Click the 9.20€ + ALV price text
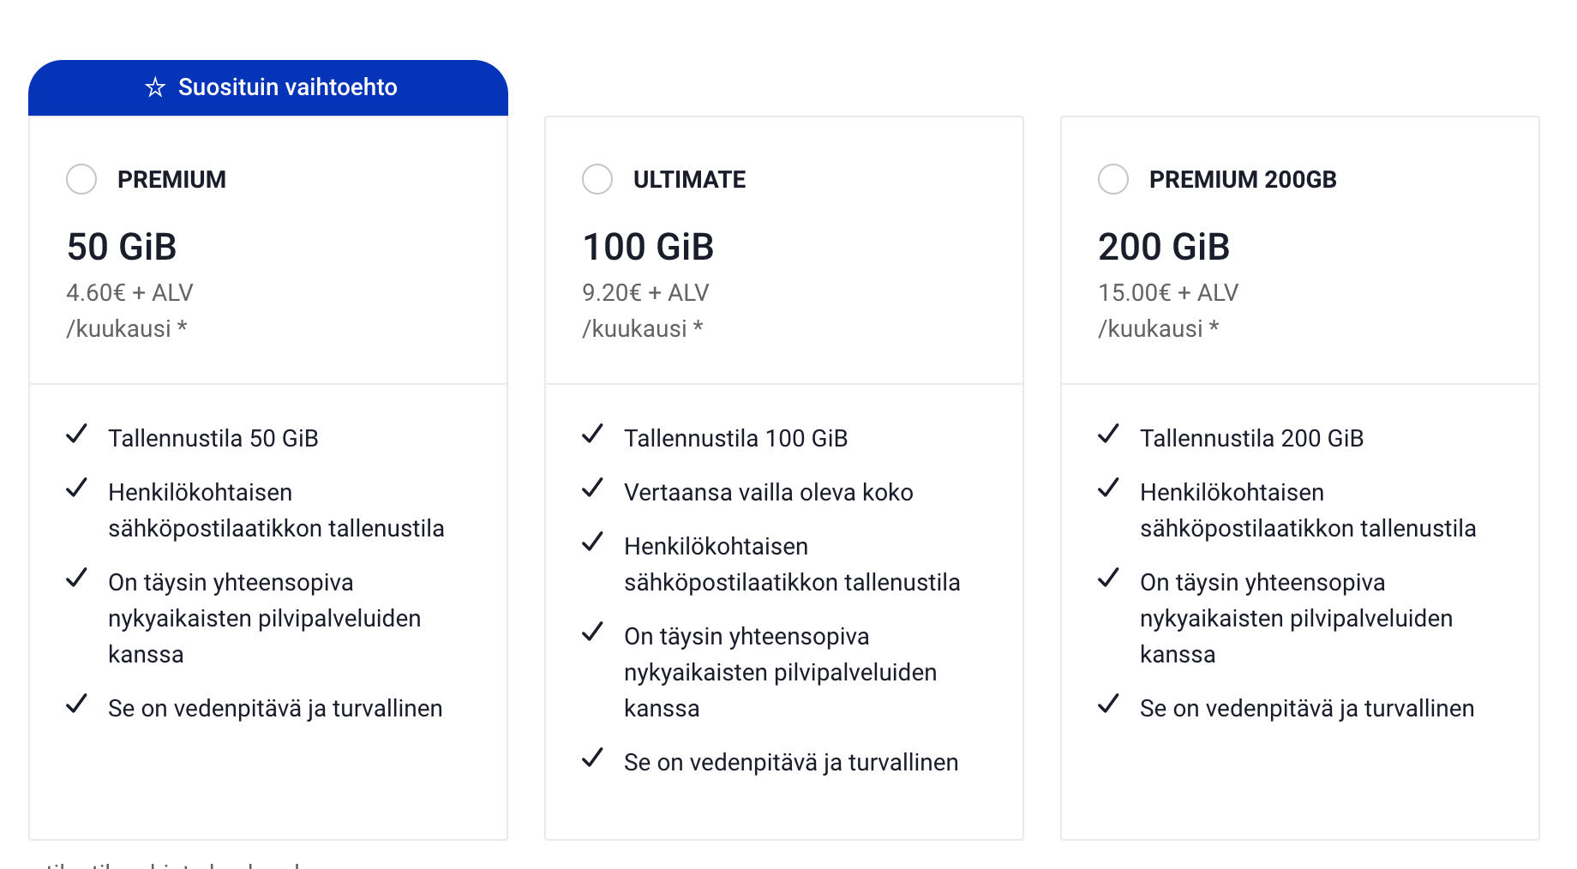Image resolution: width=1577 pixels, height=869 pixels. 645,293
